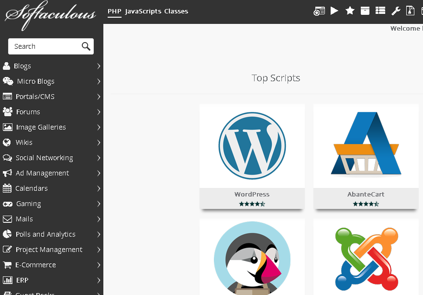This screenshot has width=423, height=295.
Task: Expand the Ad Management chevron
Action: click(99, 173)
